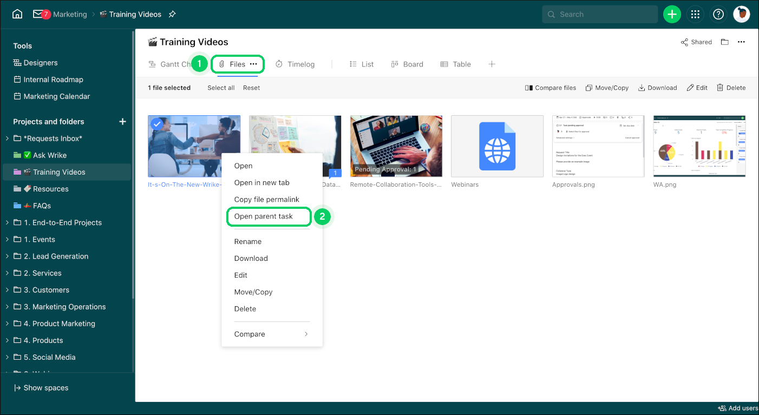The width and height of the screenshot is (759, 415).
Task: Open the folder info icon in header
Action: point(724,42)
